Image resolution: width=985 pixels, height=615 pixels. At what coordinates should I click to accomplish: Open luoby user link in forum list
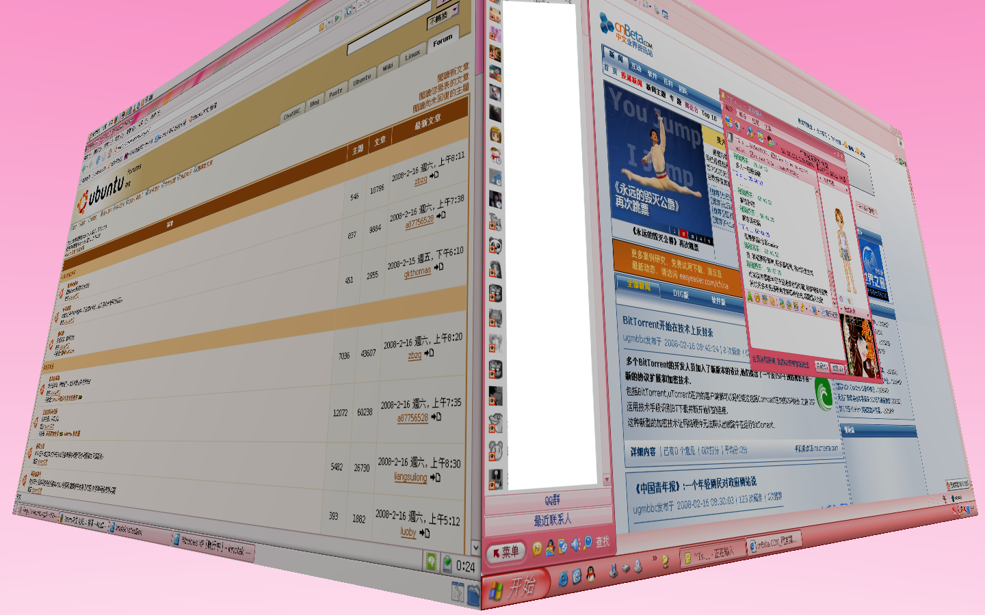pos(408,532)
